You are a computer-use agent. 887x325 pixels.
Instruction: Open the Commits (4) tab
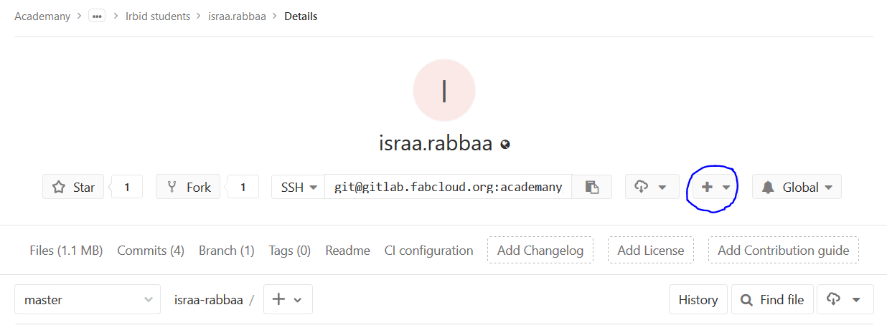[x=151, y=250]
